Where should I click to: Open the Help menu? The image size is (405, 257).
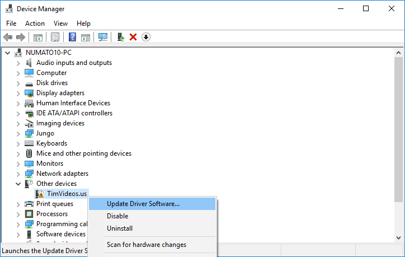83,24
